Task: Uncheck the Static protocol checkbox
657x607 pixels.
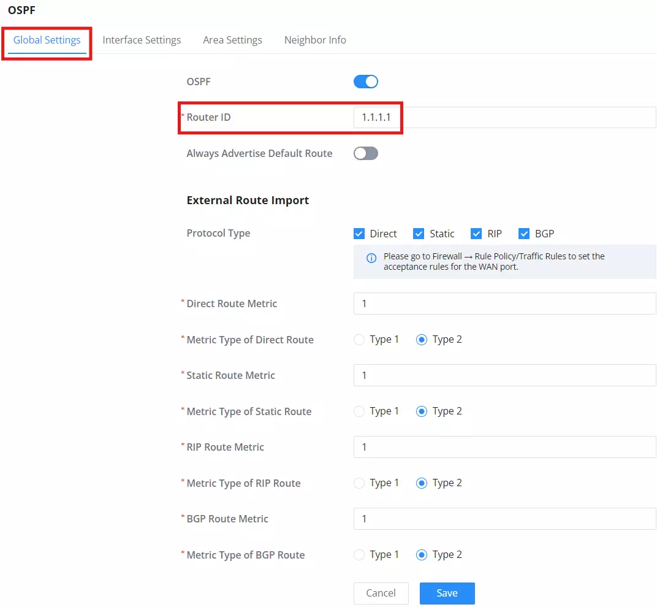Action: pos(419,234)
